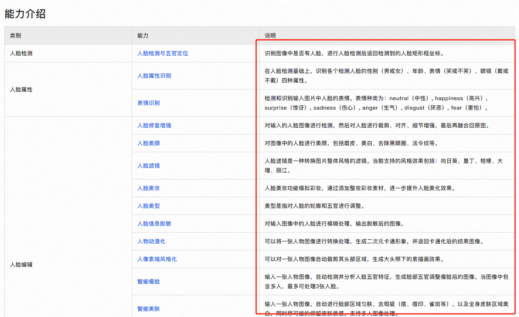Open the 人脸美型 link
Screen dimensions: 519x317
[149, 206]
